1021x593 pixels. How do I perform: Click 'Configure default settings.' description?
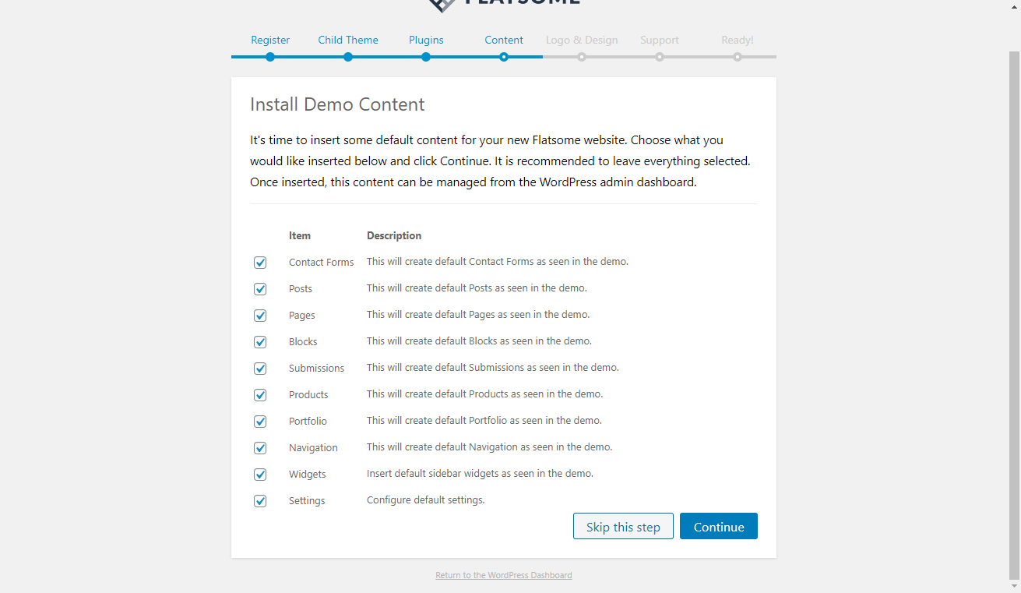click(x=426, y=499)
